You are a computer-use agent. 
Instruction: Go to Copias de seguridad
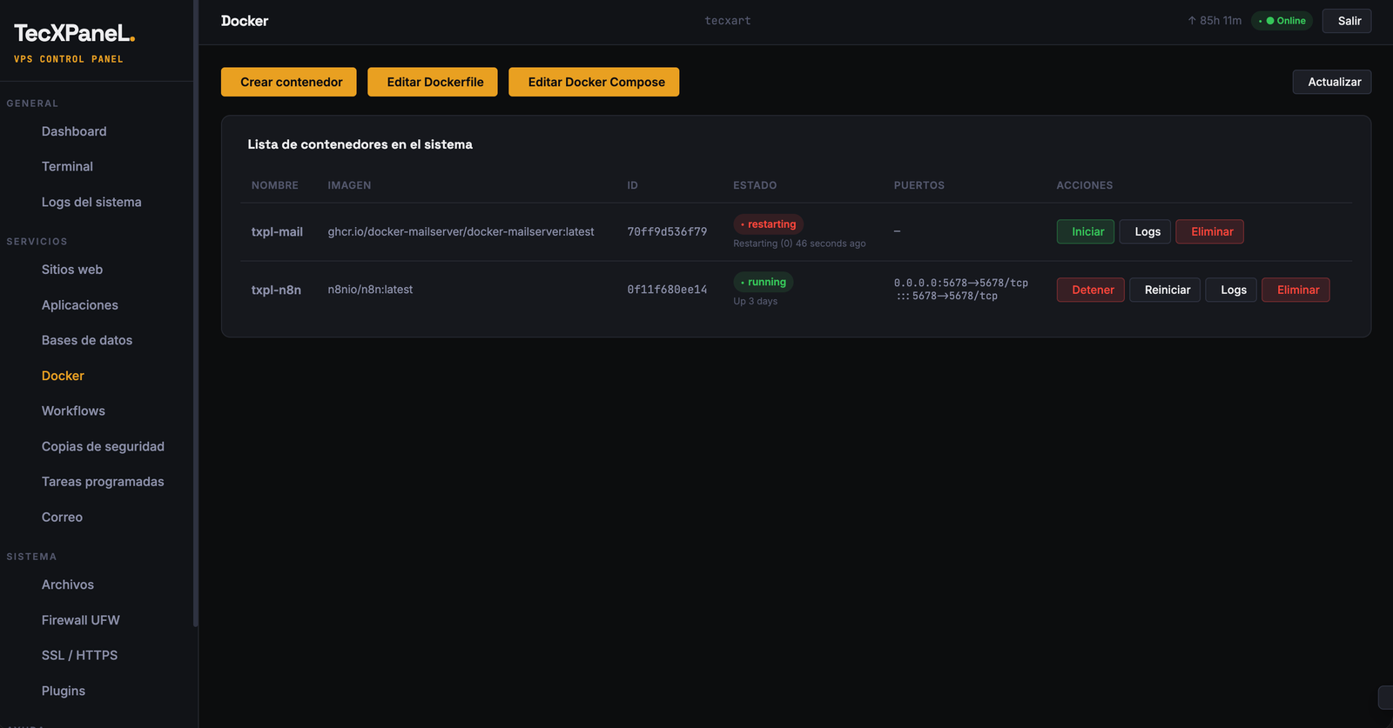(103, 446)
